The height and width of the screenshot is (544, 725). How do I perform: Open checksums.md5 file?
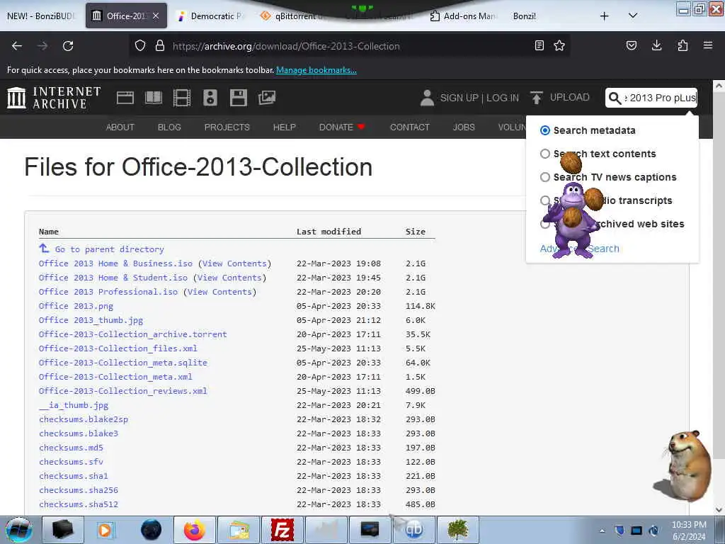(x=72, y=448)
